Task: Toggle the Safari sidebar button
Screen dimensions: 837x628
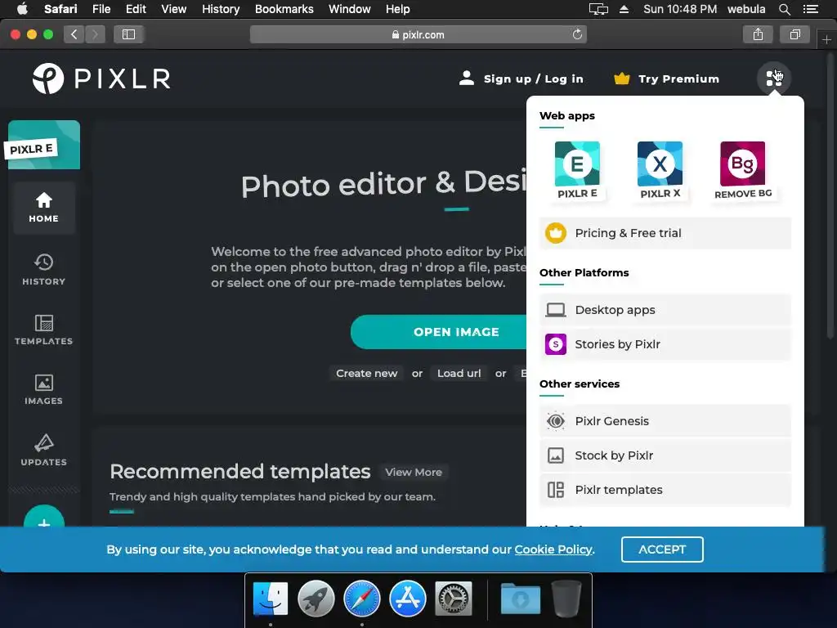Action: coord(128,34)
